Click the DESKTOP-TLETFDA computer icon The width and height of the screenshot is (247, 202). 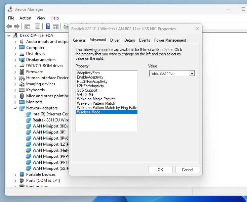point(15,36)
